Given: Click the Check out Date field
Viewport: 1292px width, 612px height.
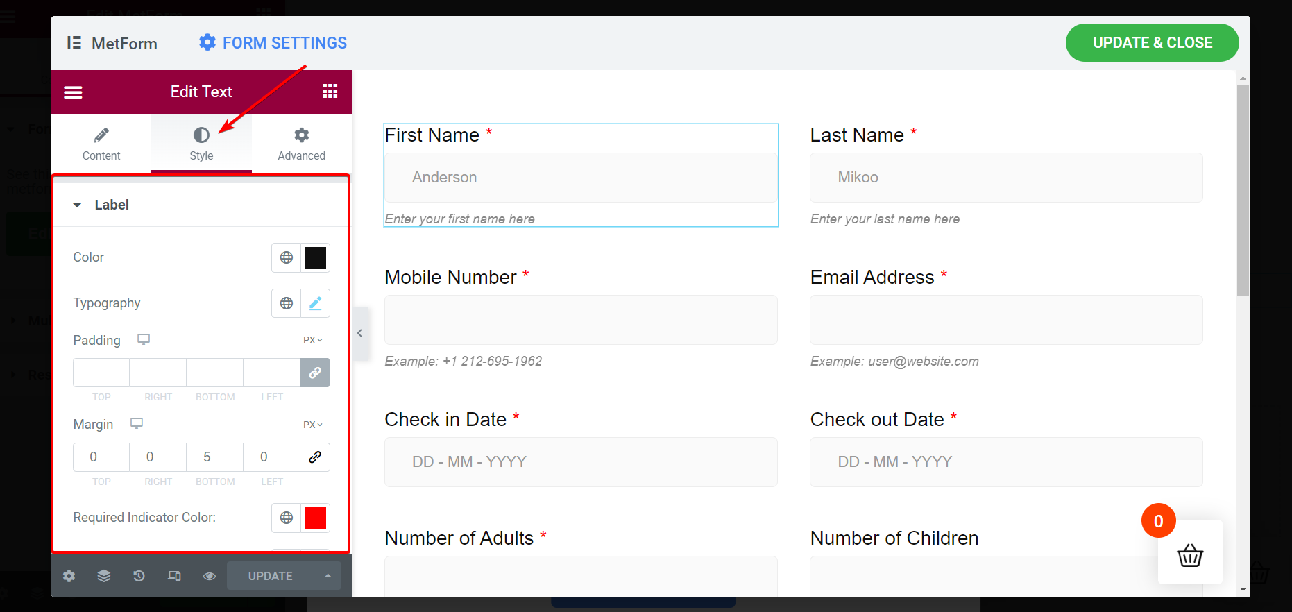Looking at the screenshot, I should coord(1006,462).
